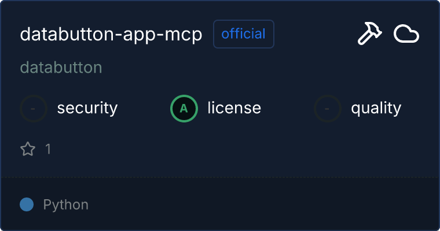This screenshot has height=231, width=440.
Task: Click the quality grade circle badge
Action: [328, 108]
